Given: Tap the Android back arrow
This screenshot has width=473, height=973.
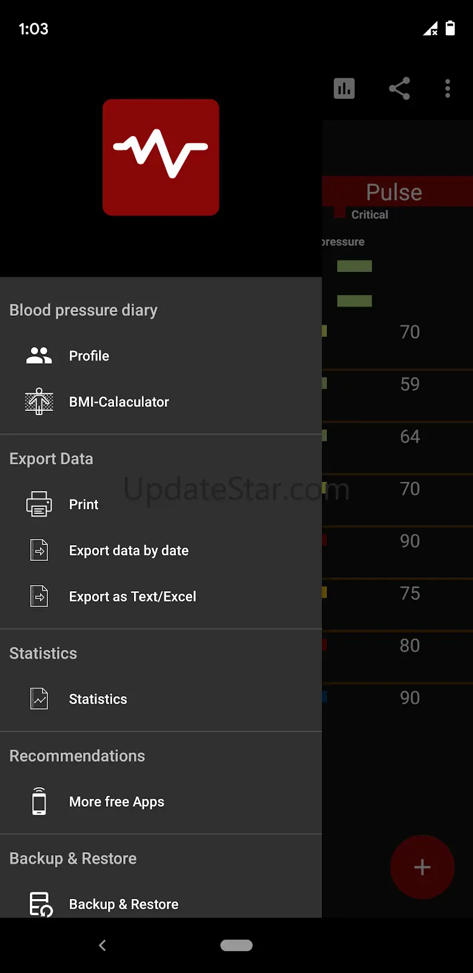Looking at the screenshot, I should pos(102,945).
